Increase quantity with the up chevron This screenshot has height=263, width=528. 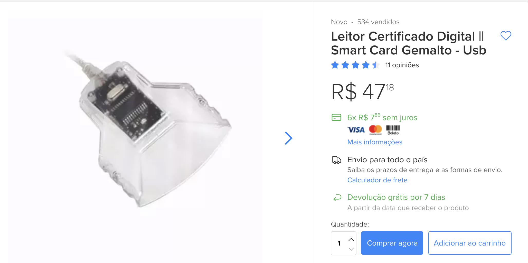coord(351,239)
